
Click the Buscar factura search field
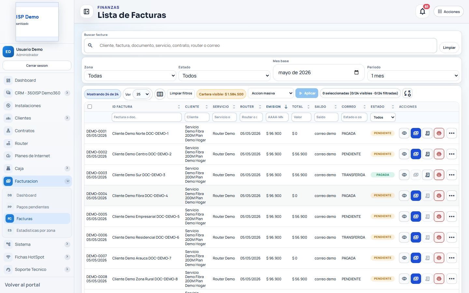[261, 46]
